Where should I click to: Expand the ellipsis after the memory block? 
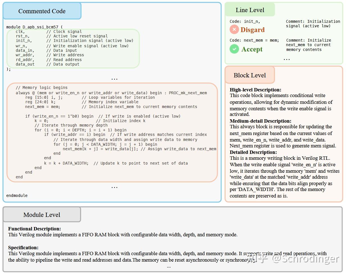coord(114,187)
